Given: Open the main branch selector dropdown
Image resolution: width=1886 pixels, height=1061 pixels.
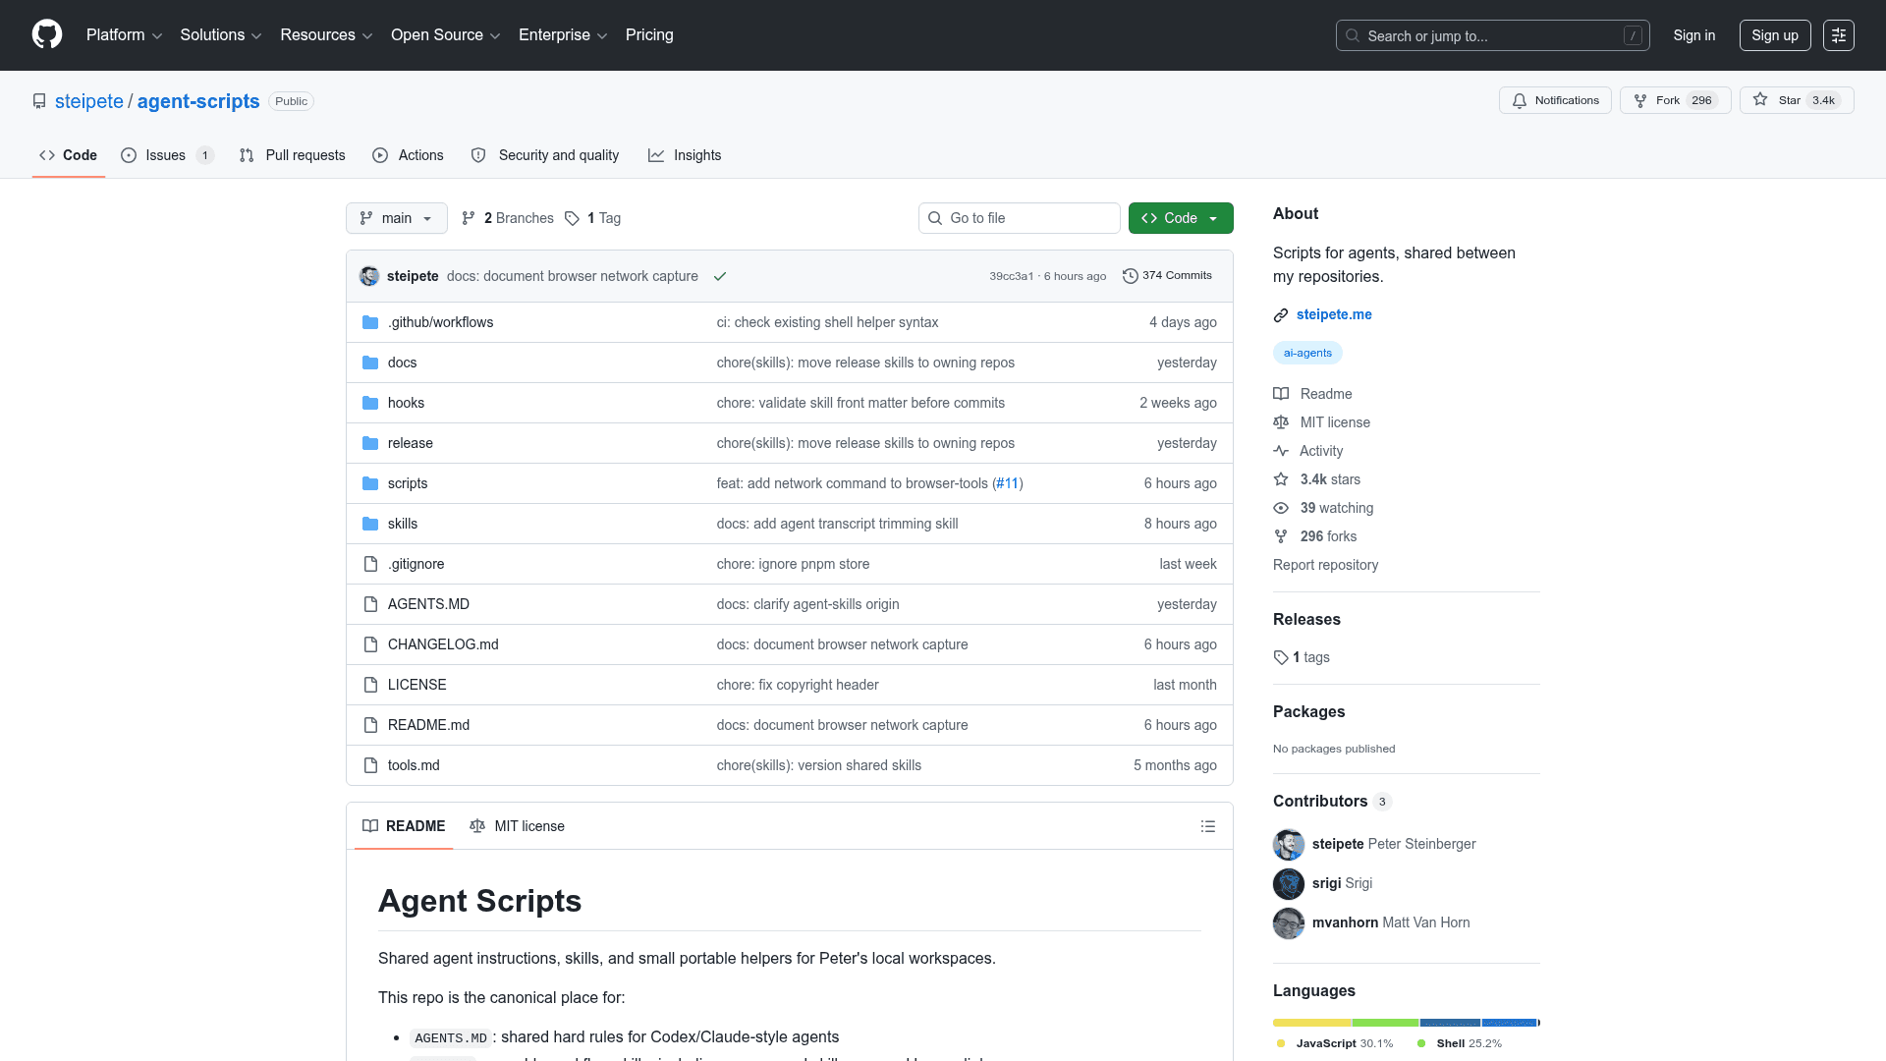Looking at the screenshot, I should pyautogui.click(x=397, y=218).
